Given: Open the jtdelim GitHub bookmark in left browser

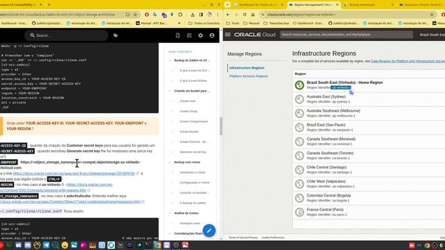Looking at the screenshot, I should tap(47, 23).
